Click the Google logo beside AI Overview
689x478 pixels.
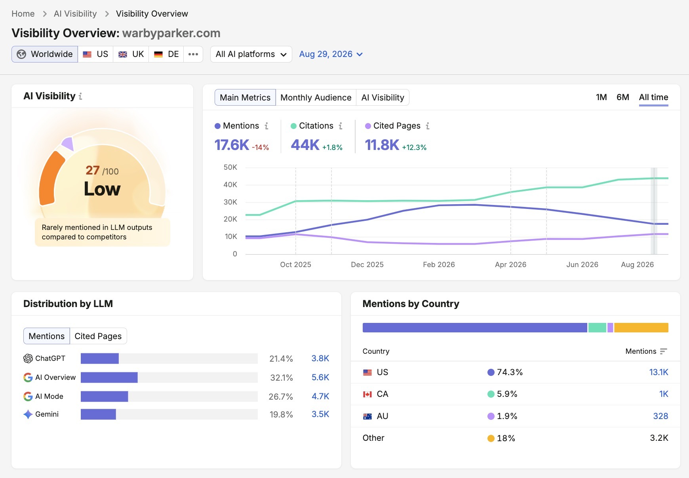pyautogui.click(x=28, y=377)
